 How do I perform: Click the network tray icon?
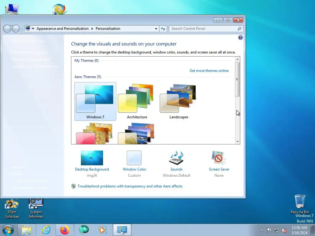(x=277, y=230)
